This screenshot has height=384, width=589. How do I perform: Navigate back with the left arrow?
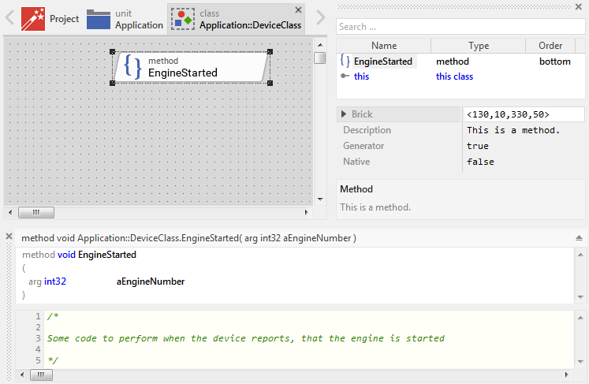9,18
